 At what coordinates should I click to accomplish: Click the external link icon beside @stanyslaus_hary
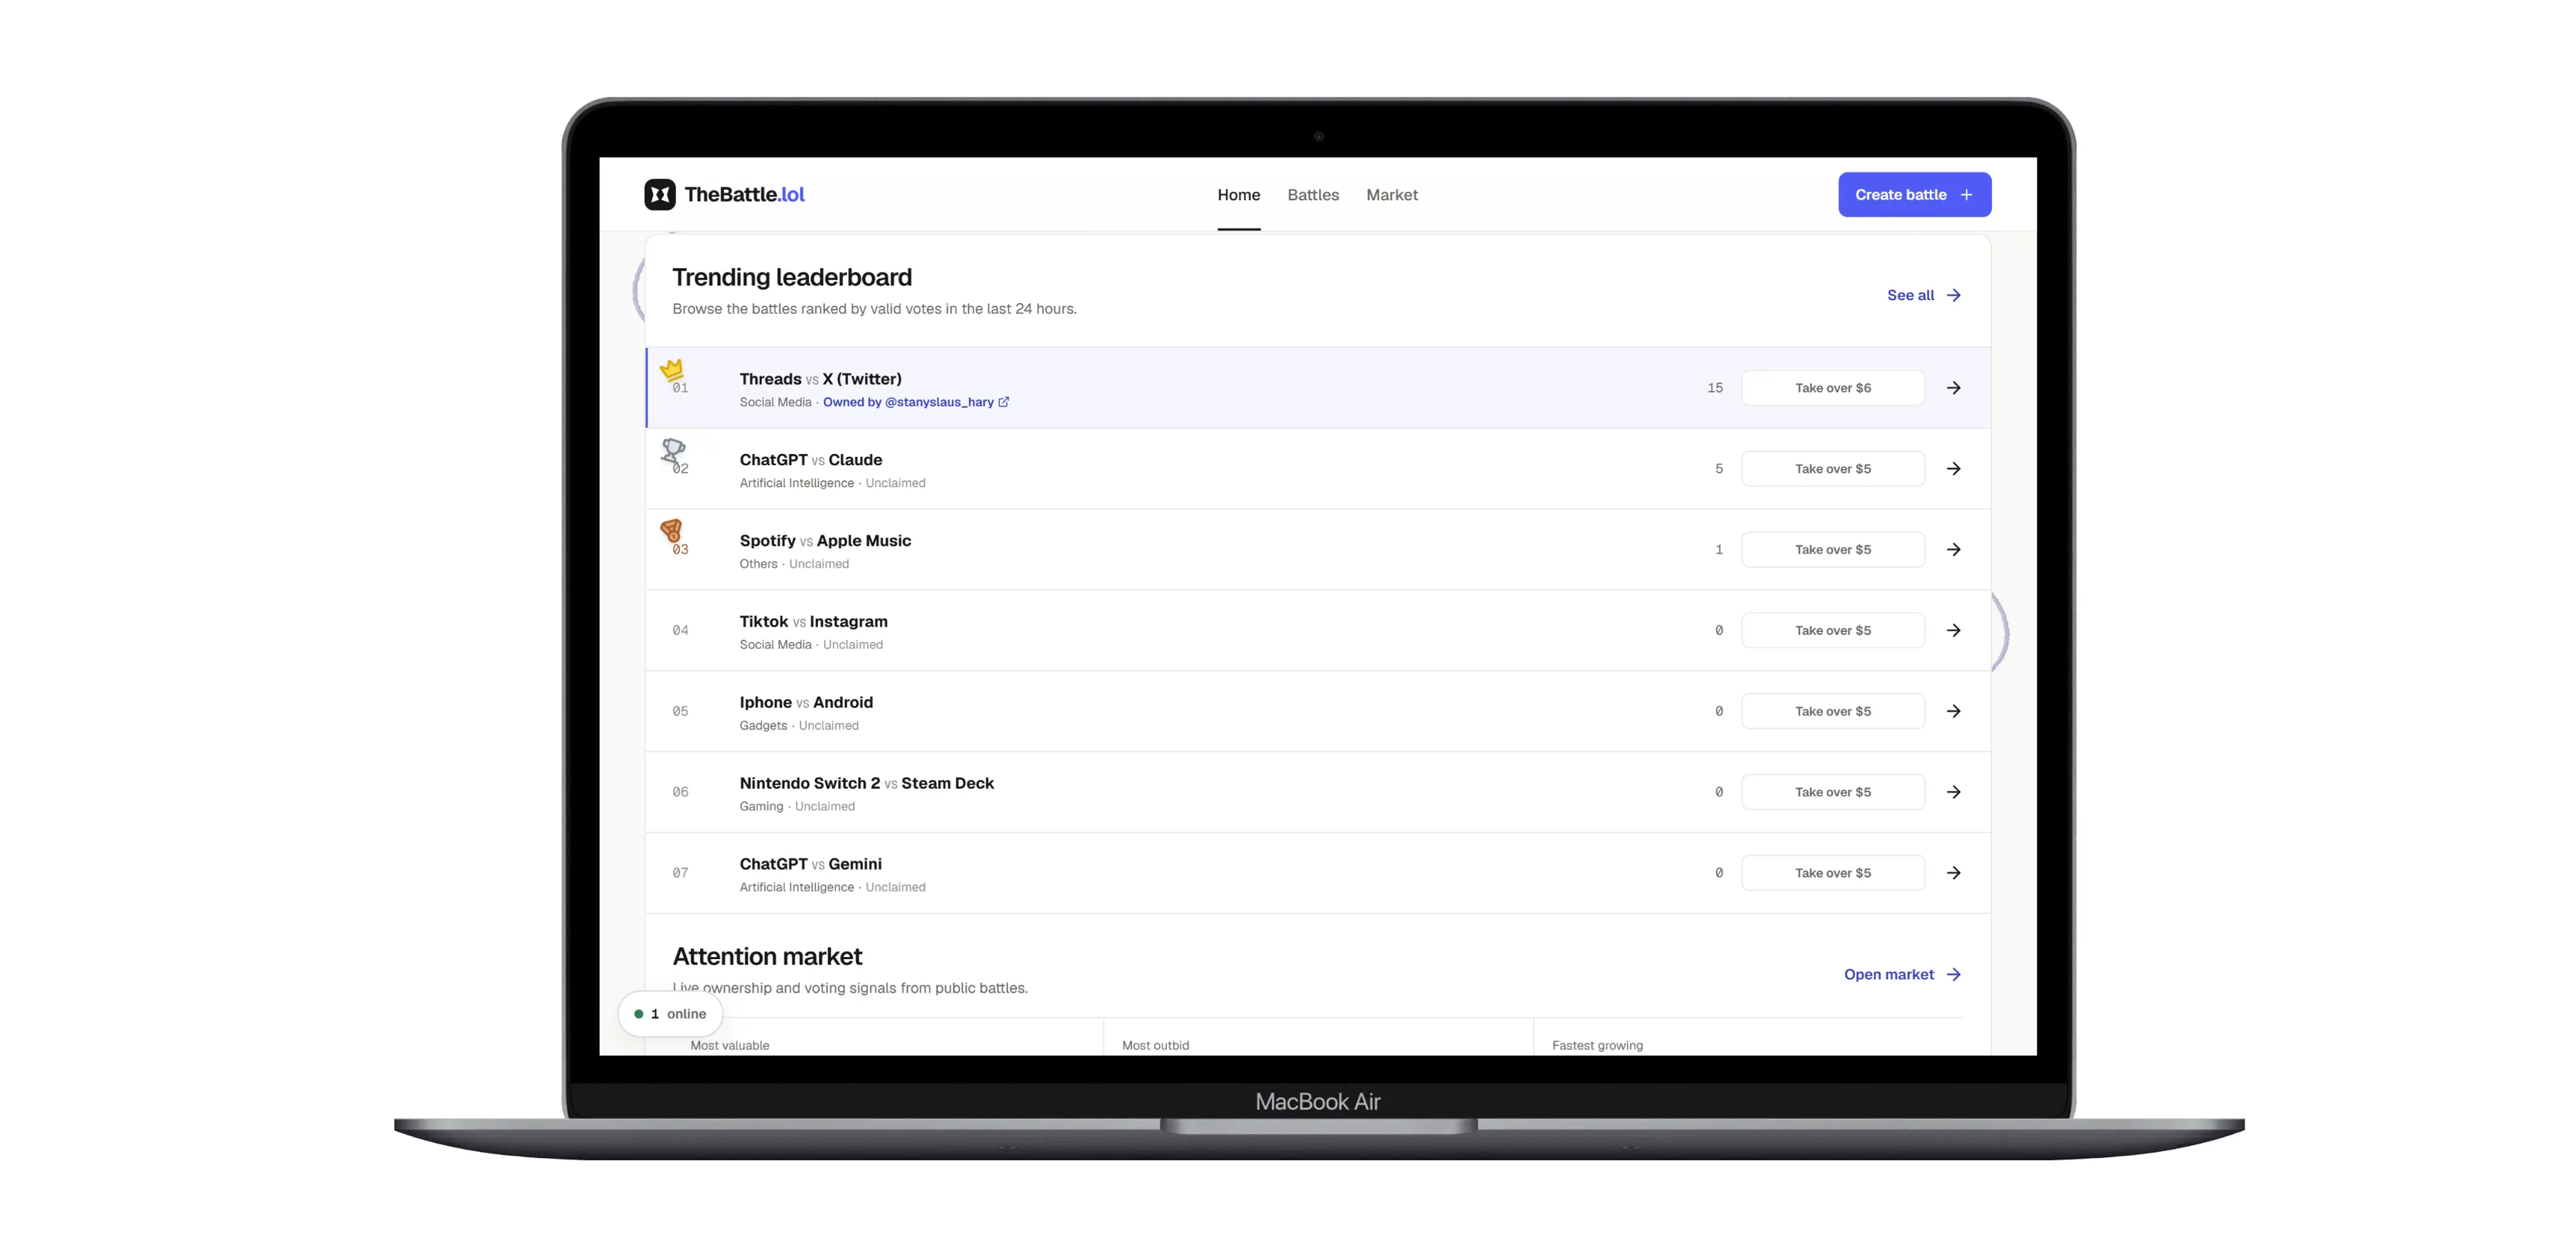point(1004,402)
